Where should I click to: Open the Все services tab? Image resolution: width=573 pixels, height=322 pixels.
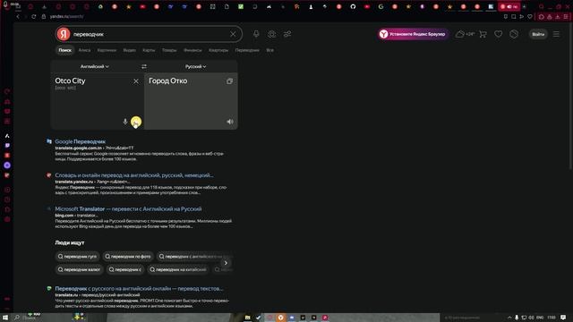[x=269, y=50]
